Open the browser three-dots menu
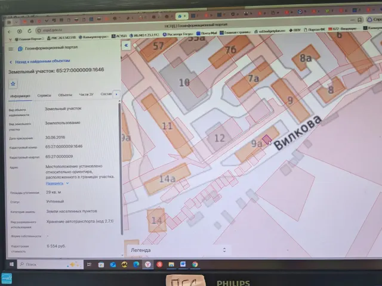This screenshot has height=286, width=382. pos(352,20)
